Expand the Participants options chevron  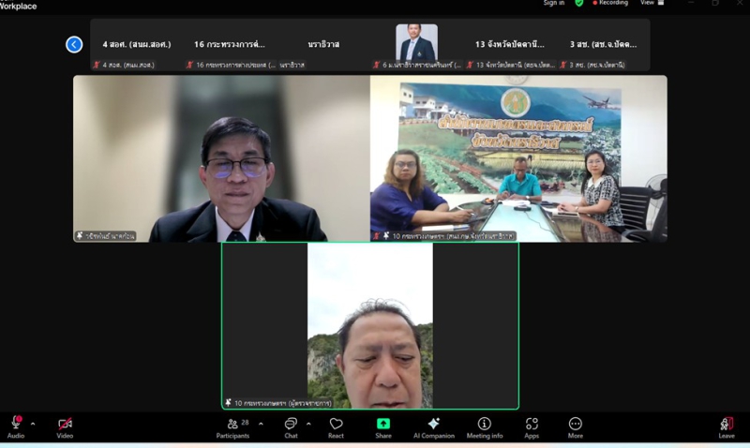(x=261, y=424)
